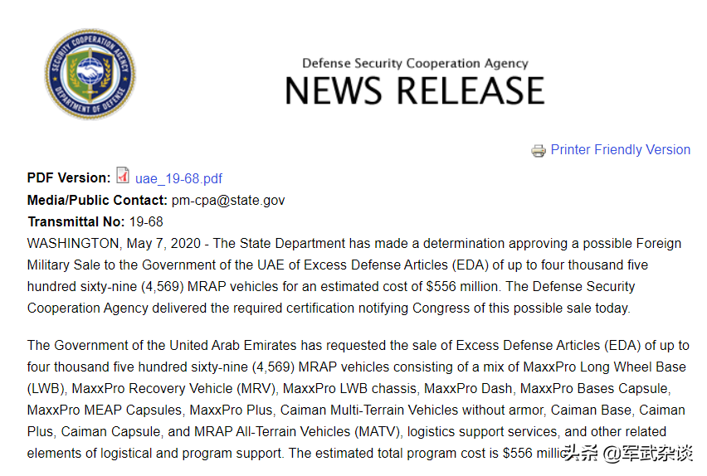Image resolution: width=707 pixels, height=476 pixels.
Task: Click the Defense Security Cooperation Agency header text
Action: (414, 63)
